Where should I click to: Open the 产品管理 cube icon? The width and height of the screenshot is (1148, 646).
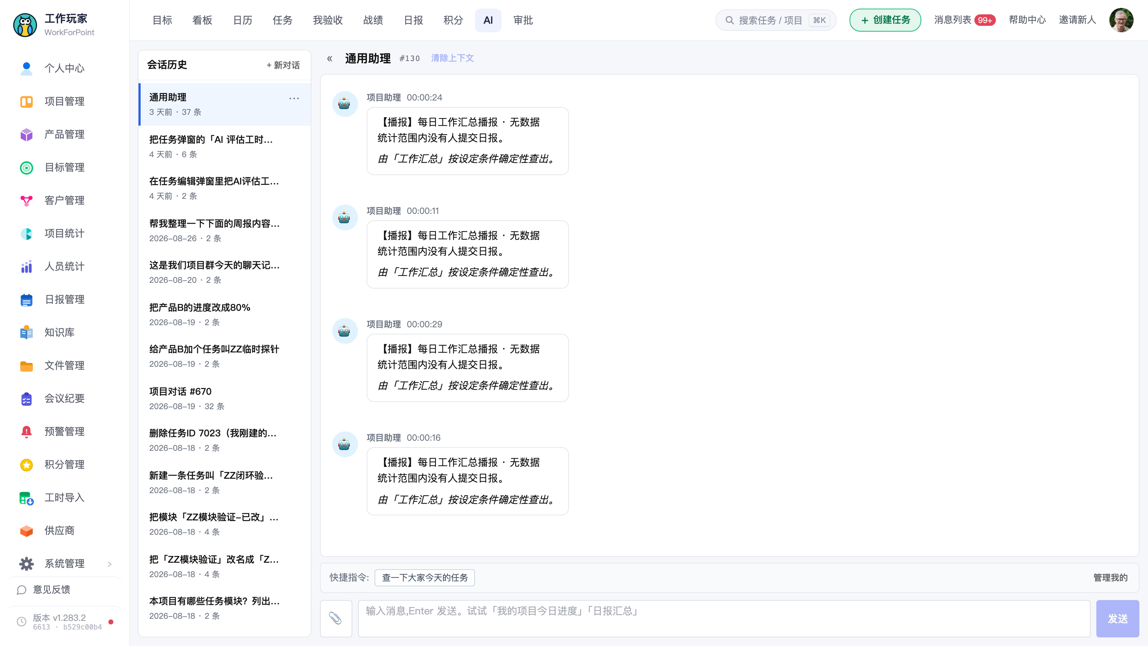click(26, 135)
